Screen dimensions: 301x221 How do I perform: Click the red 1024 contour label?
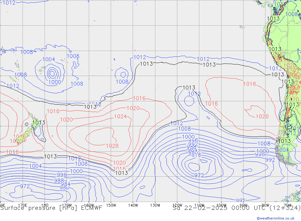tap(120, 116)
